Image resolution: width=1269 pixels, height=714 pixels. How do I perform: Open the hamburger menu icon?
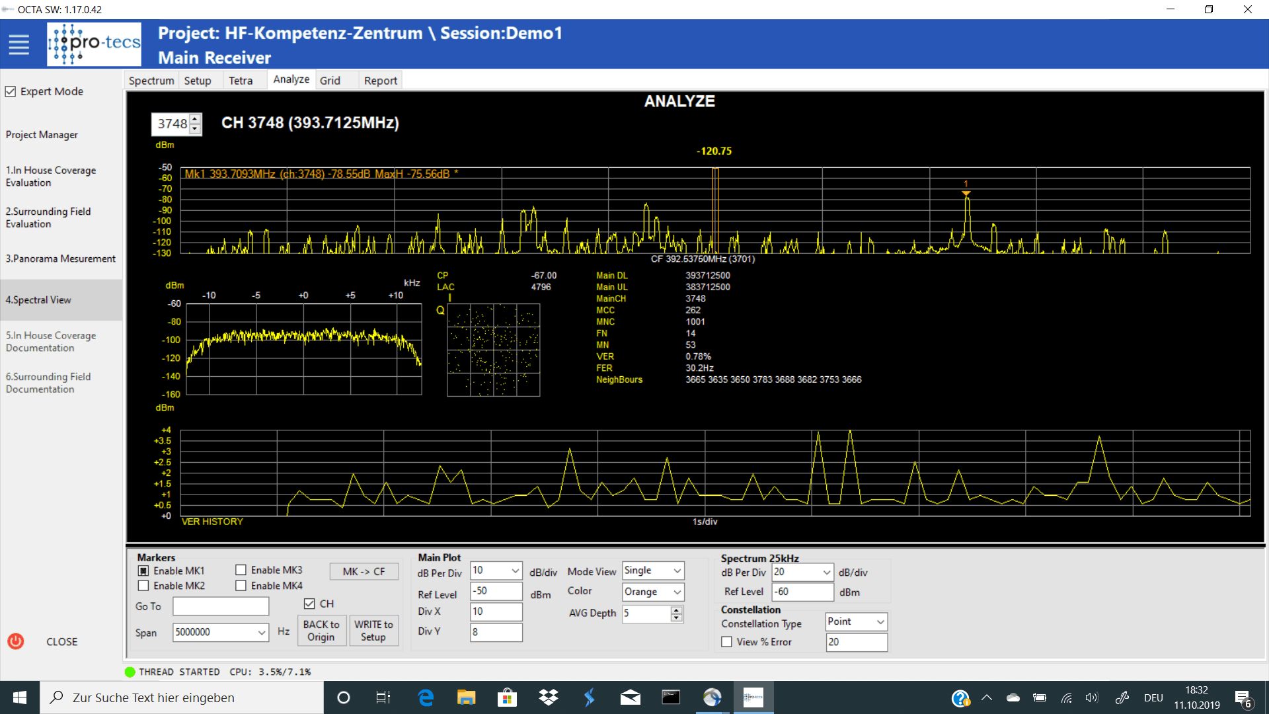[x=19, y=45]
